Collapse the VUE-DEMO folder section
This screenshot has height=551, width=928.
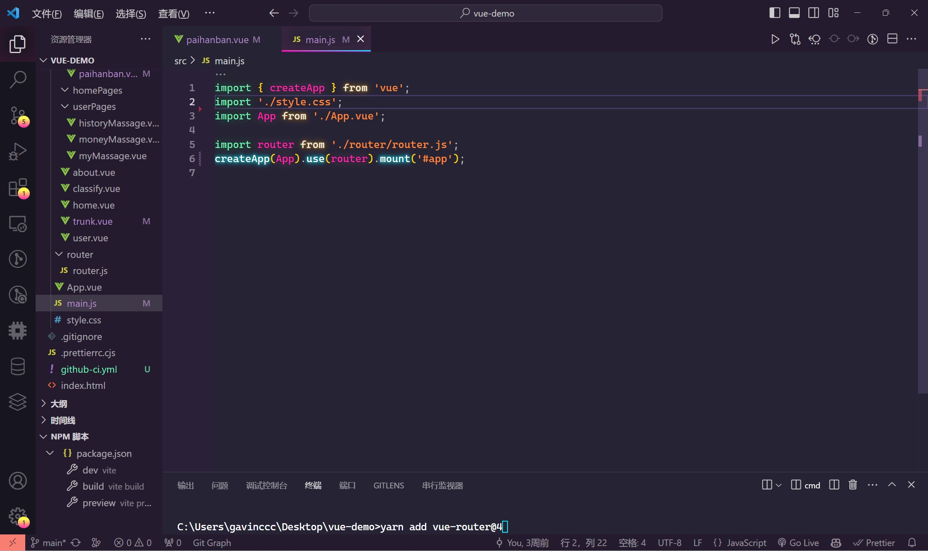click(x=43, y=61)
